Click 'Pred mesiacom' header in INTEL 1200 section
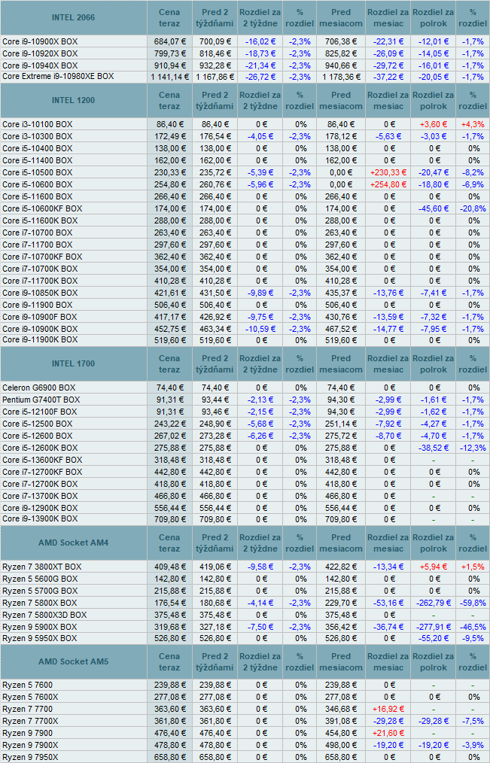This screenshot has width=490, height=763. pos(341,100)
